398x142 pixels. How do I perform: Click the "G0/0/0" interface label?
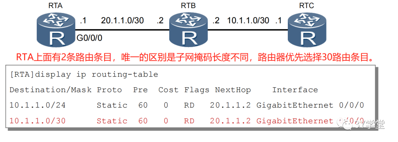[89, 38]
